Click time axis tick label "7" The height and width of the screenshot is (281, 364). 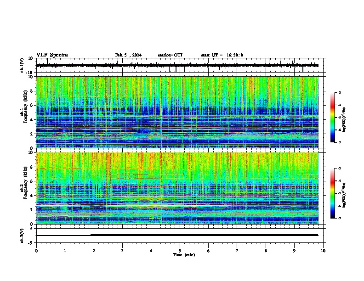pyautogui.click(x=237, y=251)
